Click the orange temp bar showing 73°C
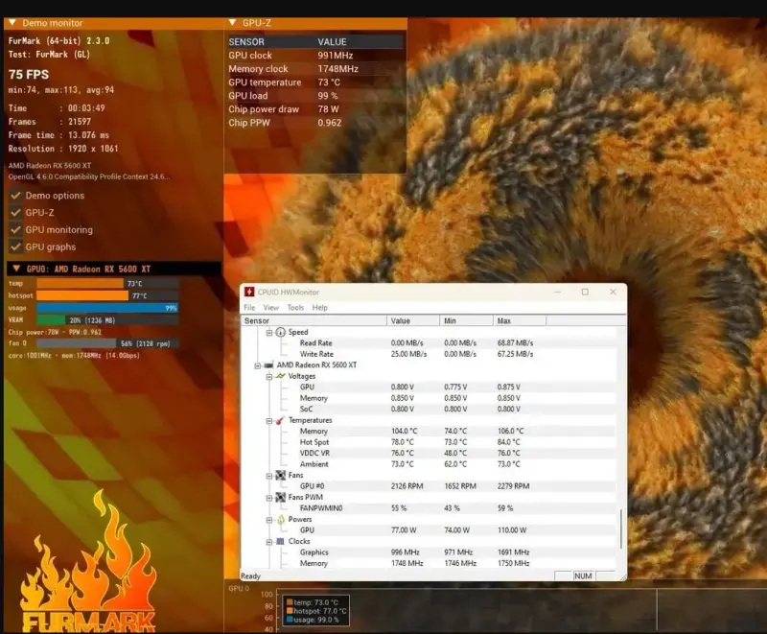 coord(80,283)
